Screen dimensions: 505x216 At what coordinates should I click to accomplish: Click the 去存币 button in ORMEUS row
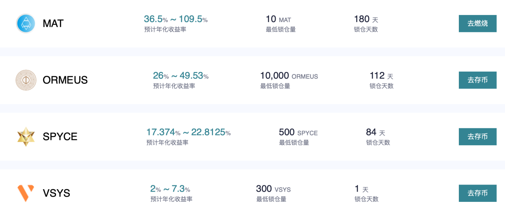477,80
